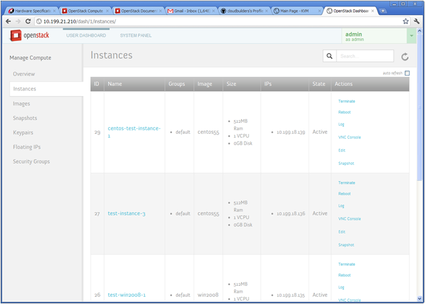
Task: Terminate centos-test-instance-1
Action: (x=346, y=102)
